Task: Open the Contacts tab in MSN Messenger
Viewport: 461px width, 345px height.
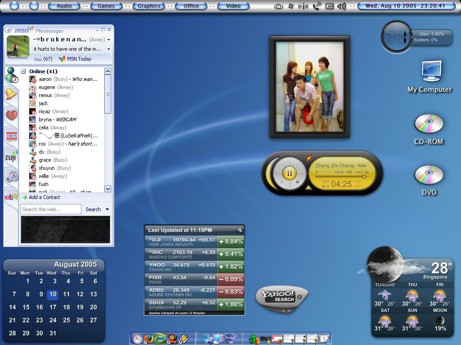Action: click(11, 75)
